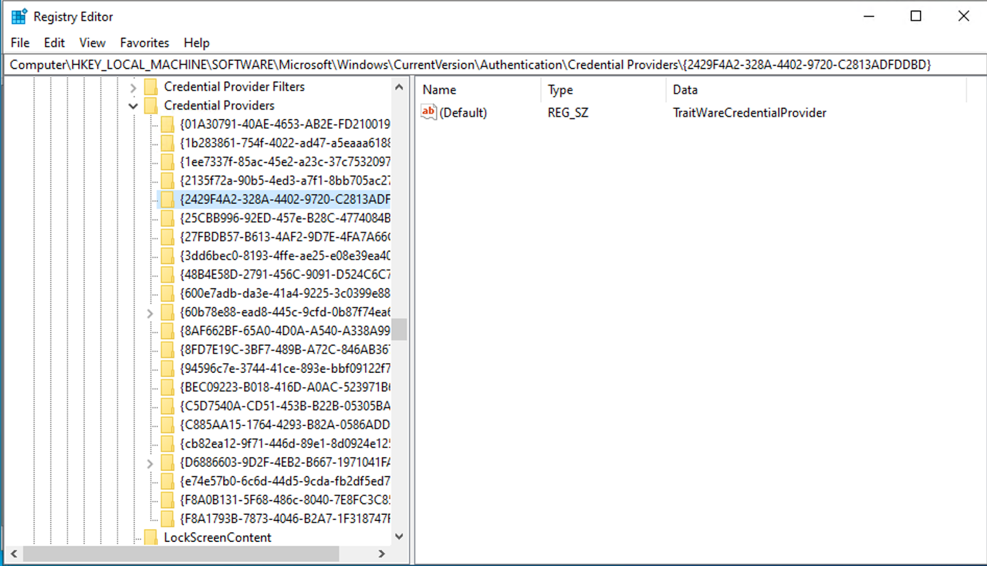Viewport: 987px width, 566px height.
Task: Click the folder icon for {48B4E58D-2791
Action: pyautogui.click(x=167, y=275)
